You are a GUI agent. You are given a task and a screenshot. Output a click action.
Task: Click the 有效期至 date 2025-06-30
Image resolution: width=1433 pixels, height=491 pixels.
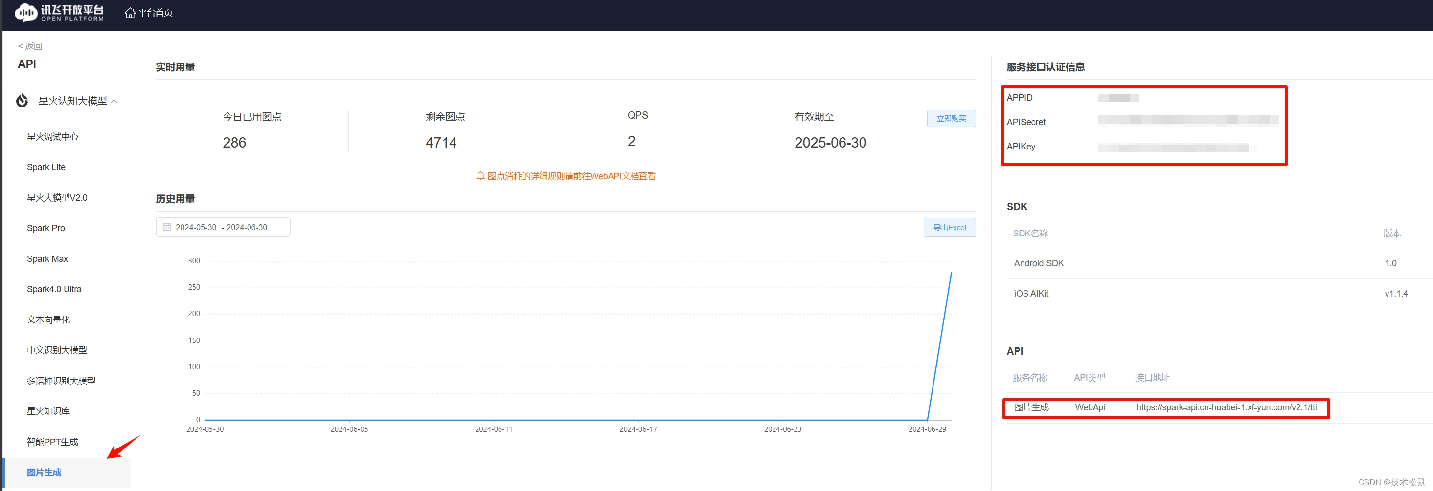click(x=831, y=143)
